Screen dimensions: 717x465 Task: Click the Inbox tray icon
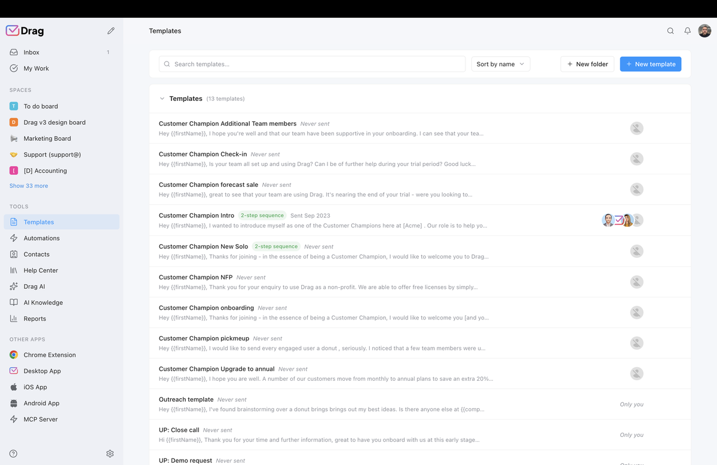click(x=14, y=53)
